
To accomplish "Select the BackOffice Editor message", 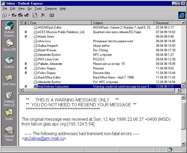I will [x=100, y=77].
